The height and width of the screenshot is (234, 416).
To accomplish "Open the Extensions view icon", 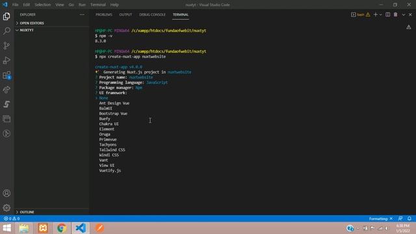I will [x=6, y=75].
